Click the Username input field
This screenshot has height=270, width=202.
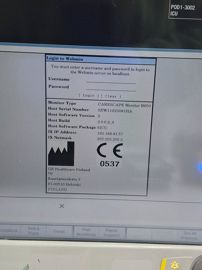[x=111, y=81]
